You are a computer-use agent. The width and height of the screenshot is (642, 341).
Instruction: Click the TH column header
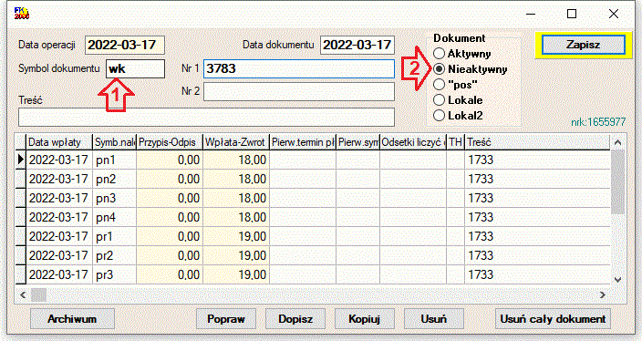tap(455, 142)
